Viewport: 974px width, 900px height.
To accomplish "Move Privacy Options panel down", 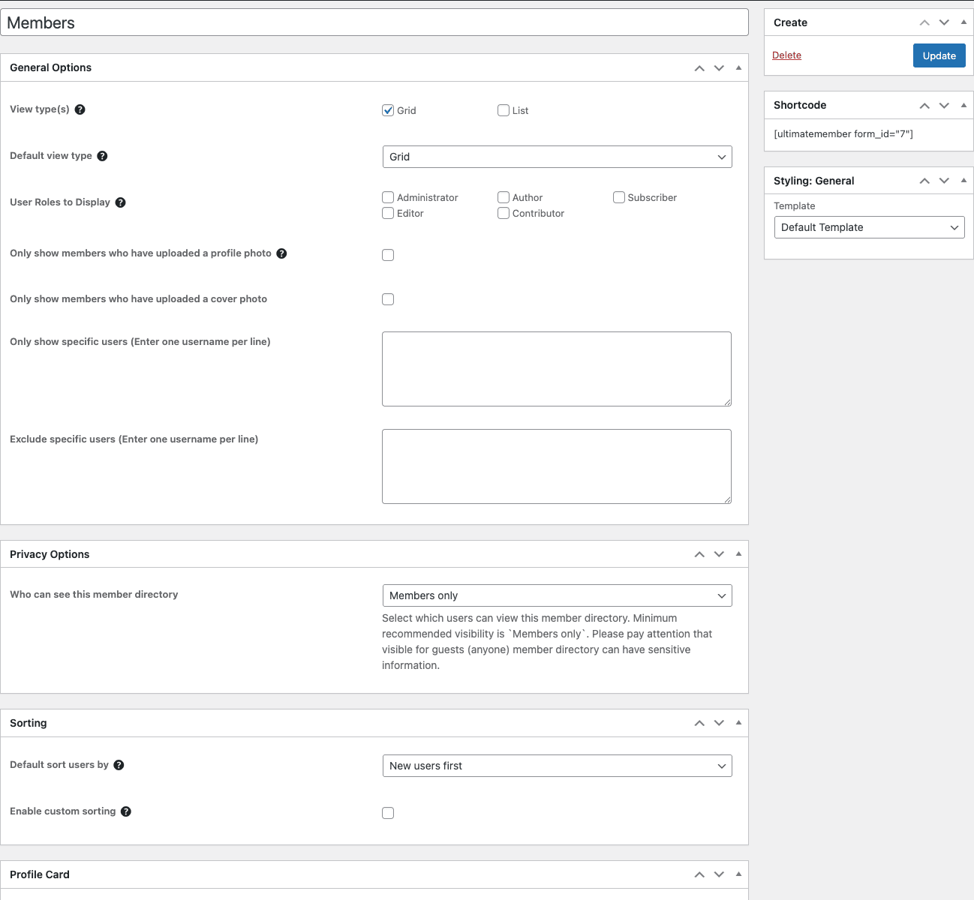I will click(x=719, y=554).
